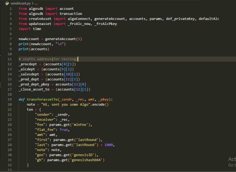Click 'algoConnect' in the createAsset import
The height and width of the screenshot is (172, 236).
(79, 19)
